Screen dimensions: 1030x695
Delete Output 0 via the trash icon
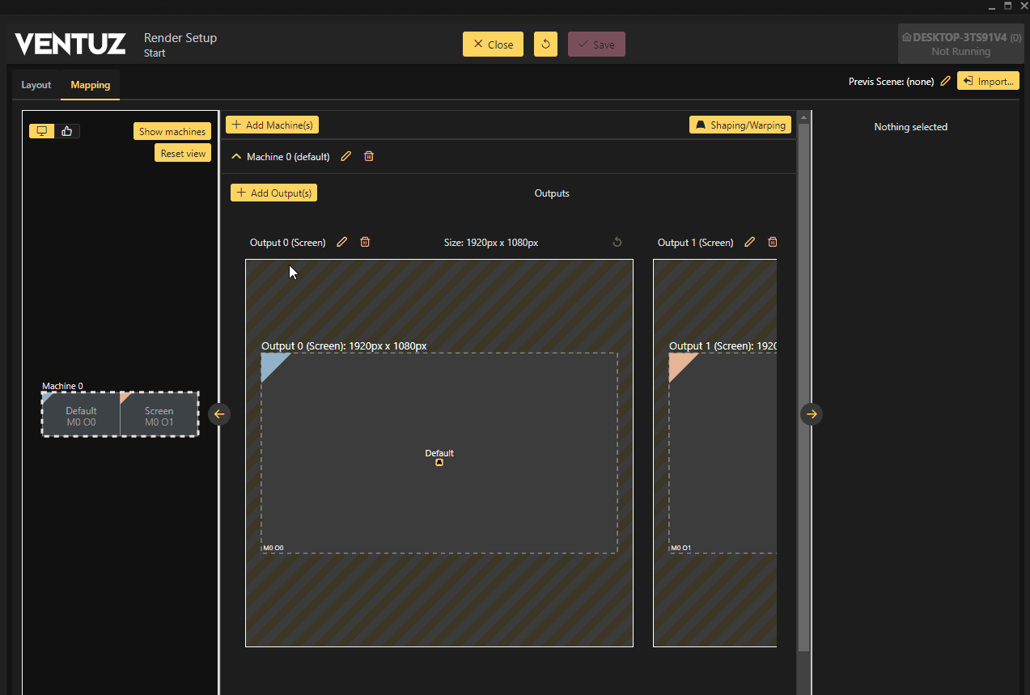coord(365,242)
